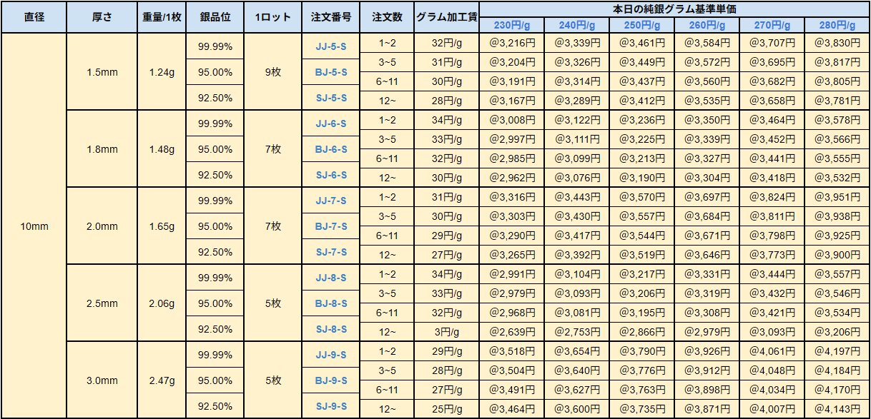This screenshot has height=419, width=871.
Task: Select the グラム加工賃 header cell
Action: coord(447,17)
